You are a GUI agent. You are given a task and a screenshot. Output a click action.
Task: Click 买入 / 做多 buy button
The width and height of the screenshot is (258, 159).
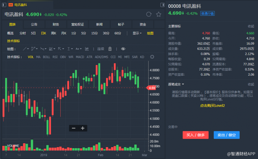(195, 135)
